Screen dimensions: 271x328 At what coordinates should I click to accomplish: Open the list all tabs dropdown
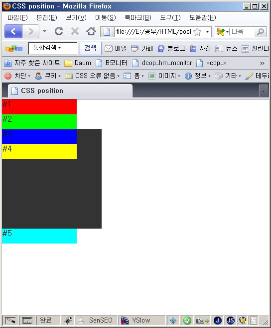(264, 91)
